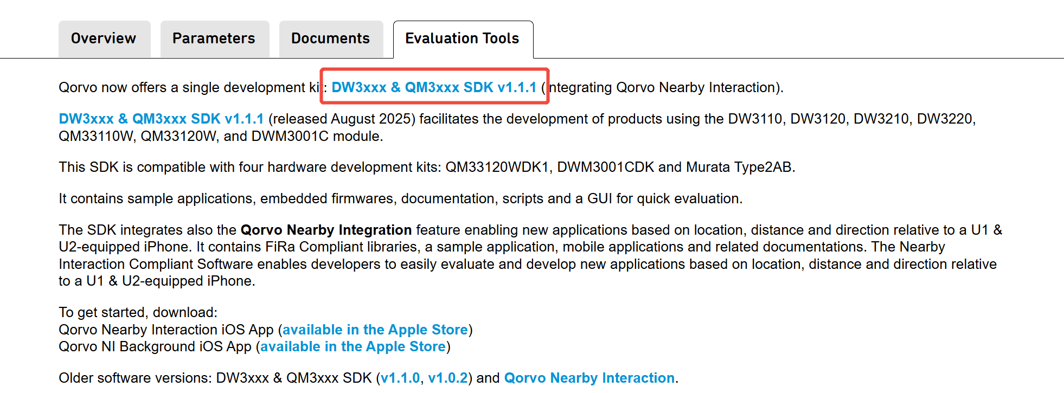Open the older Qorvo Nearby Interaction link
The image size is (1064, 393).
click(589, 378)
